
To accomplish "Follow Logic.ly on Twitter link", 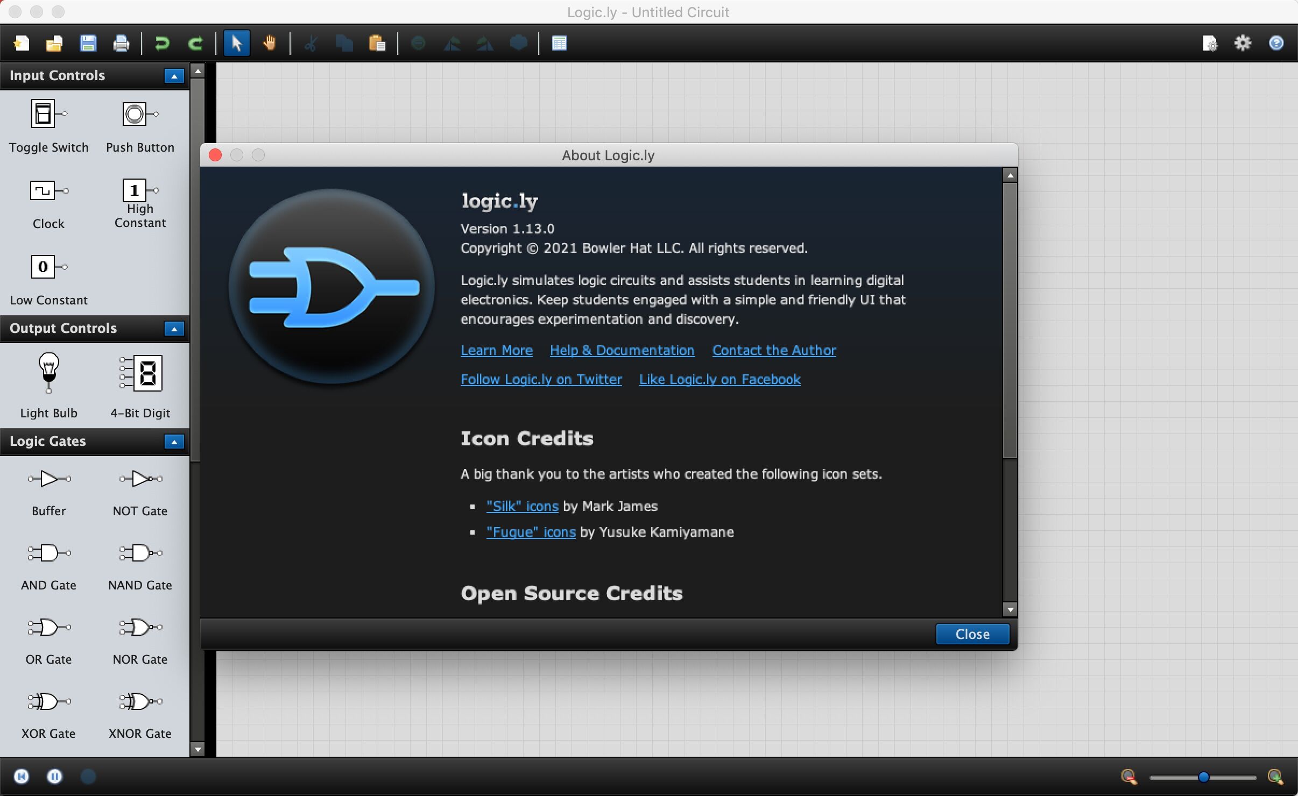I will [x=541, y=379].
